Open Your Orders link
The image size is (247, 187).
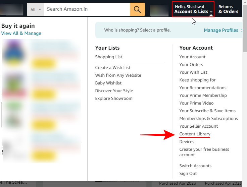[x=191, y=64]
